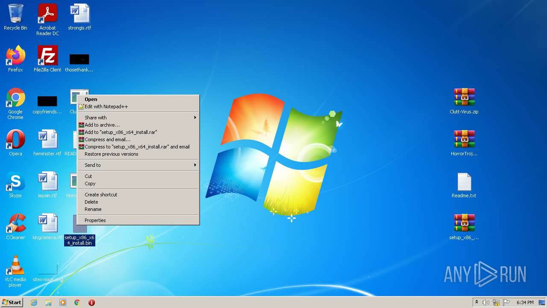Select the sitesvision.png file icon
547x308 pixels.
pyautogui.click(x=47, y=274)
